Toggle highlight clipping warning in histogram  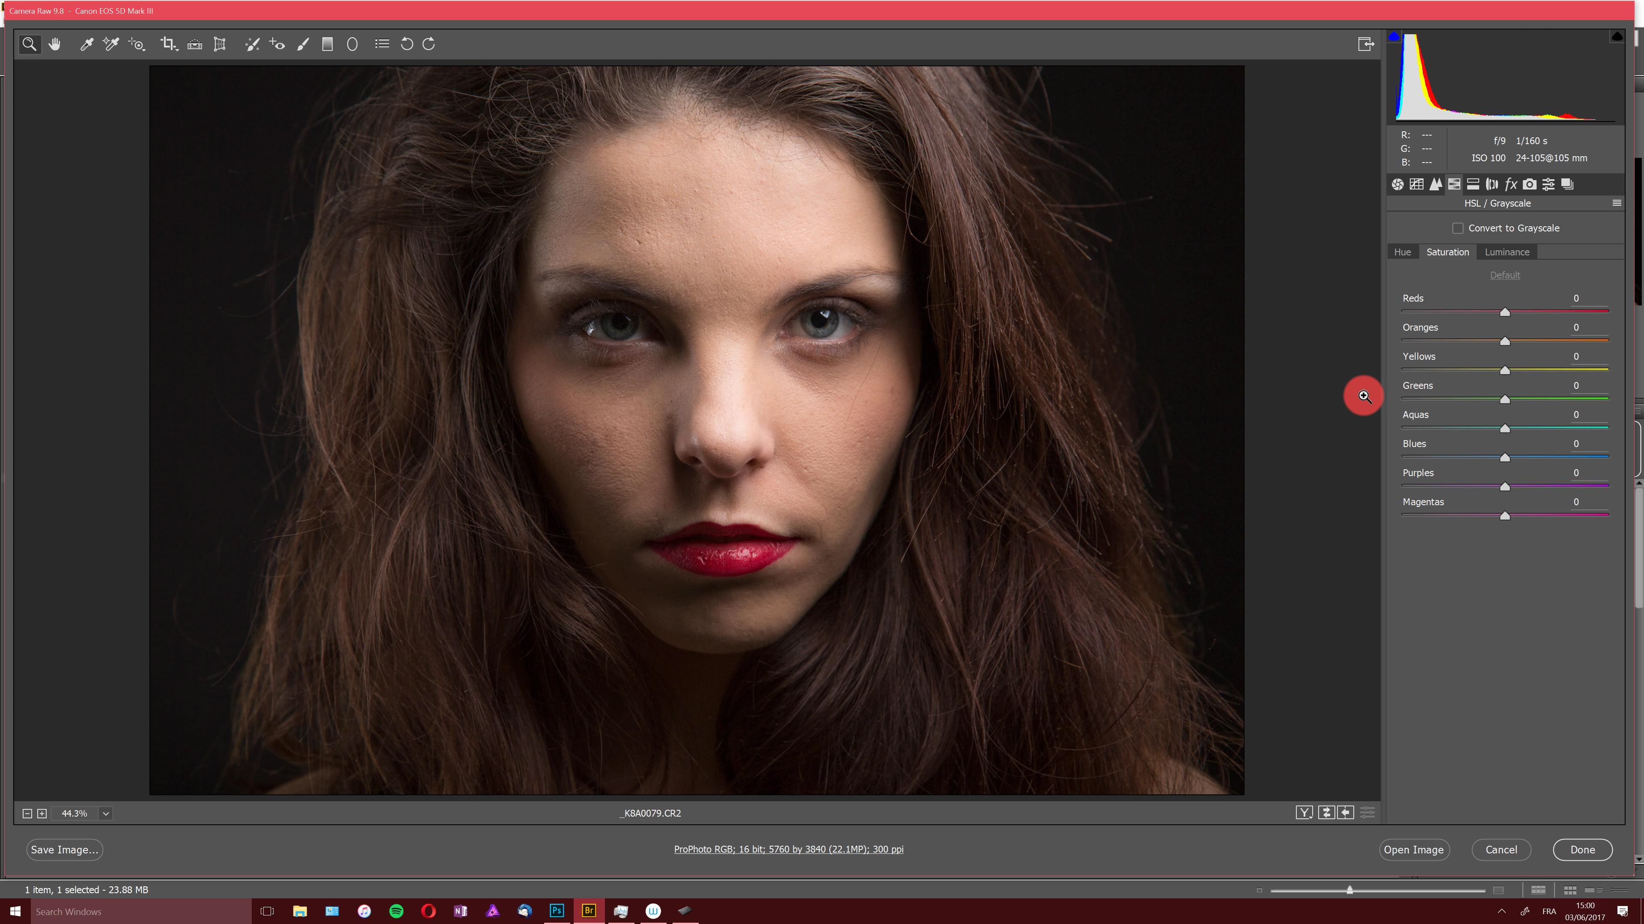[1617, 36]
